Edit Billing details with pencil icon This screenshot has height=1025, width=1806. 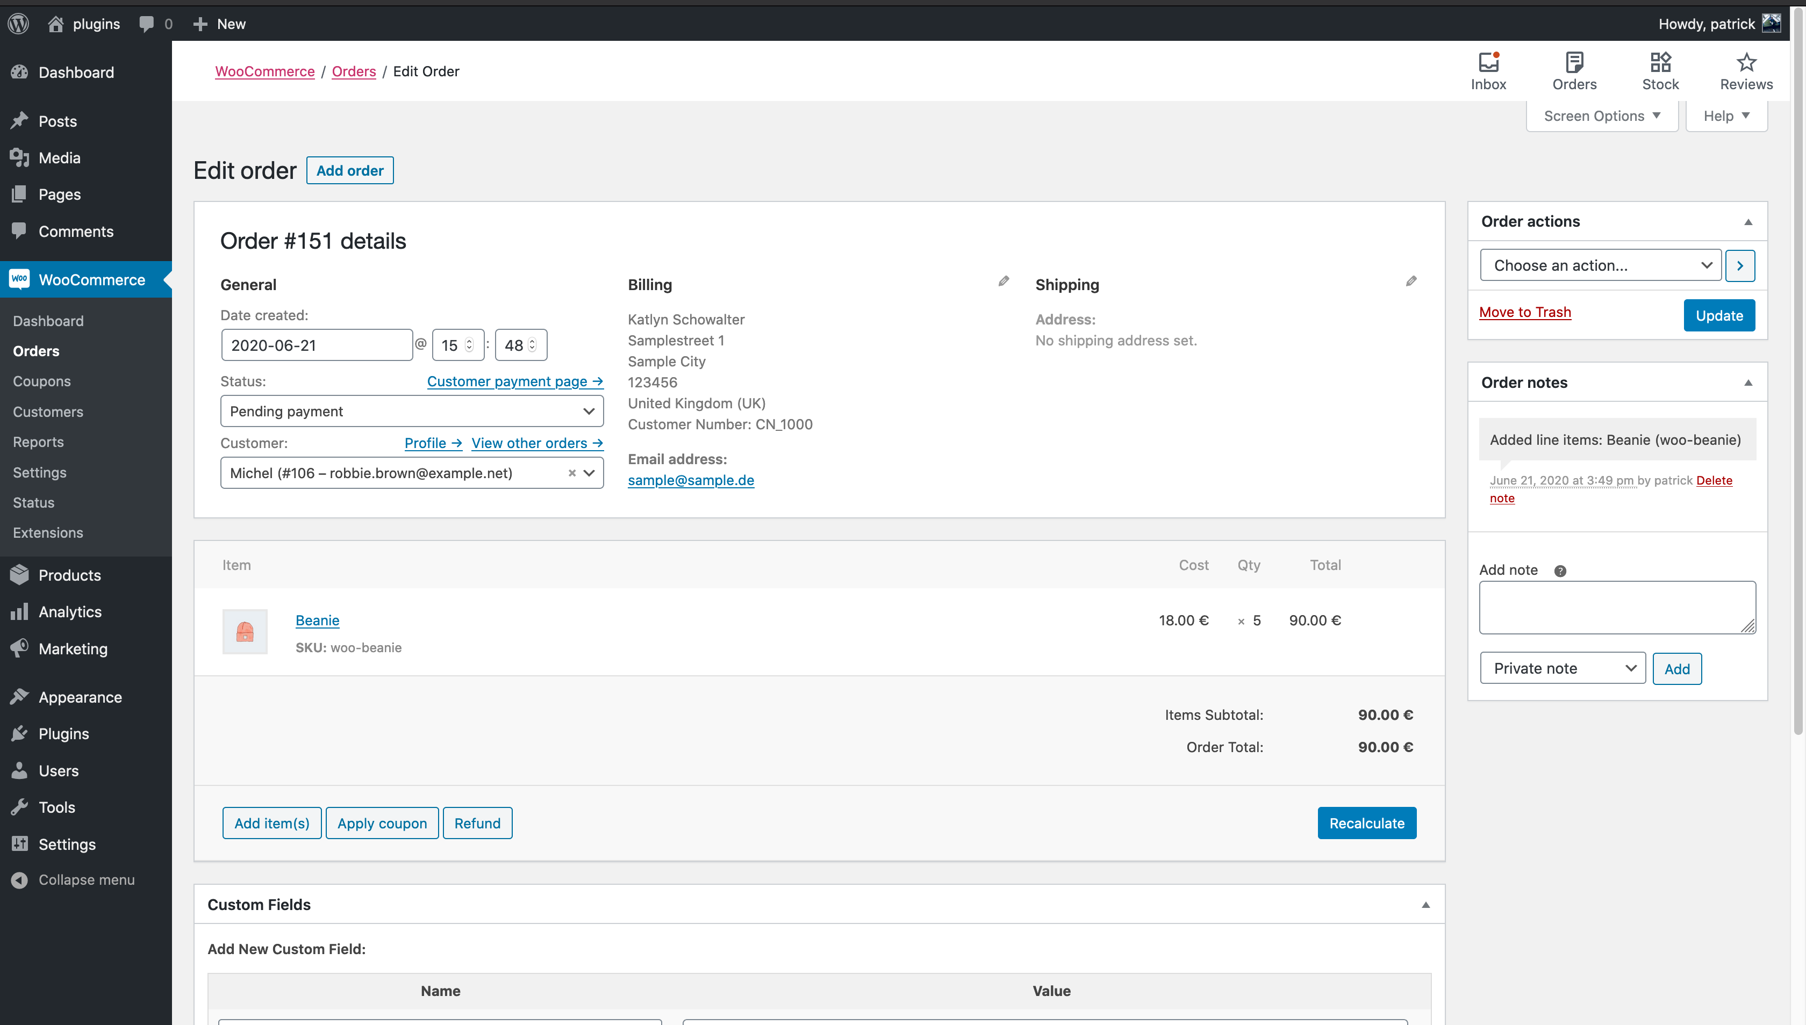tap(1004, 281)
